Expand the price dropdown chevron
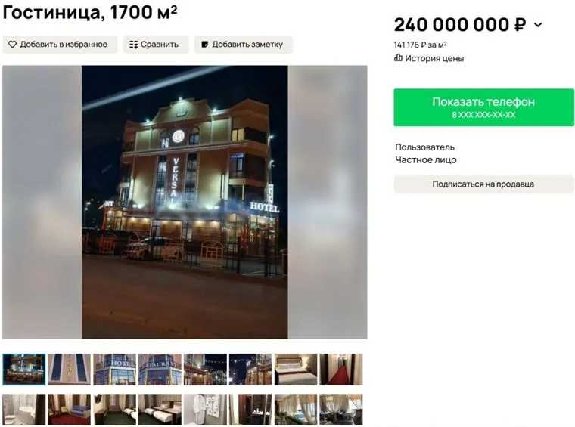Viewport: 575px width, 427px height. pos(538,25)
